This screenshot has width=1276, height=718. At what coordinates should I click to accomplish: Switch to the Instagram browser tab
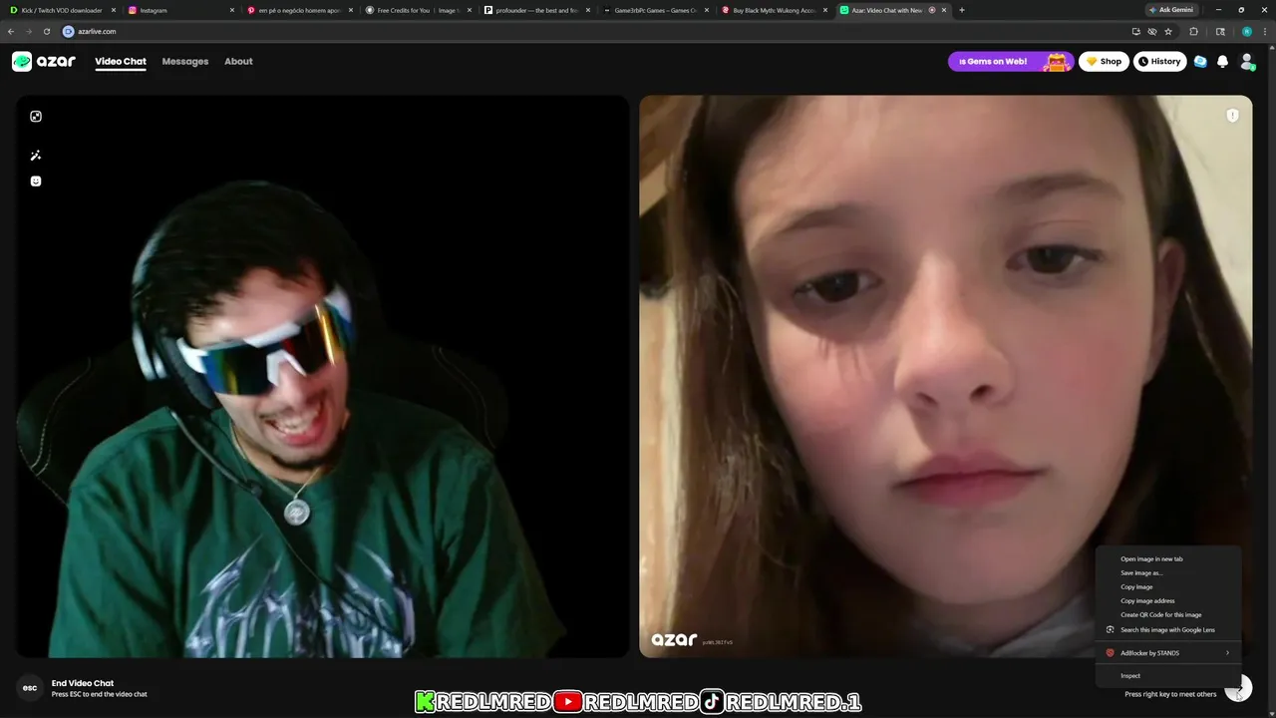(x=179, y=10)
